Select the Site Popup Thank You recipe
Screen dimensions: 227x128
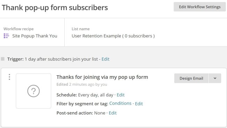click(35, 36)
